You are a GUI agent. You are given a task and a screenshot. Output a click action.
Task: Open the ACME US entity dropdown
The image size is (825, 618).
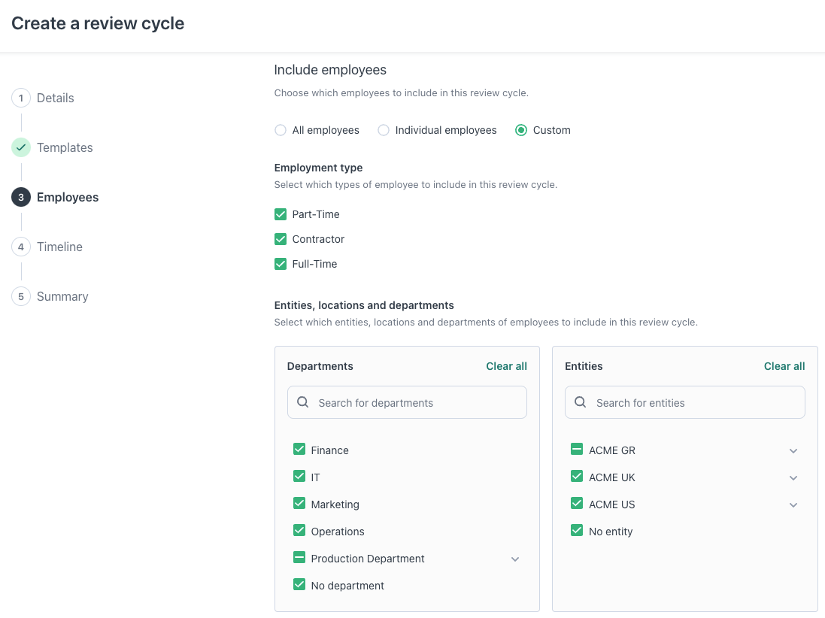(793, 504)
